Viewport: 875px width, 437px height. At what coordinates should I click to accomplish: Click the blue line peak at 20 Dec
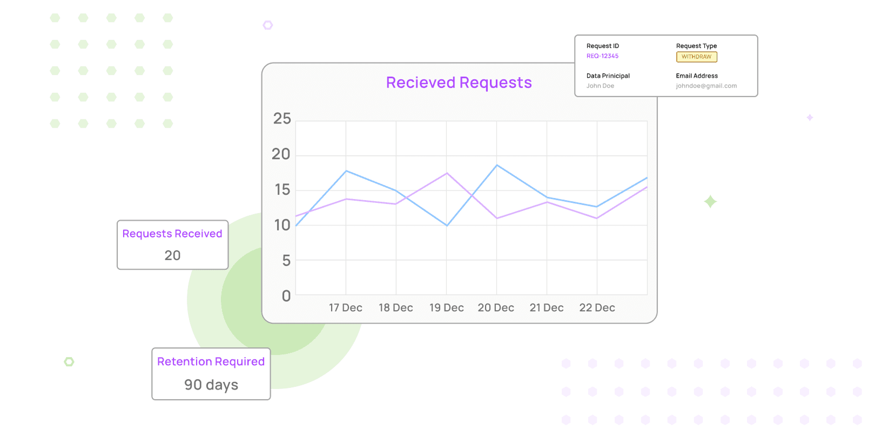(x=497, y=165)
